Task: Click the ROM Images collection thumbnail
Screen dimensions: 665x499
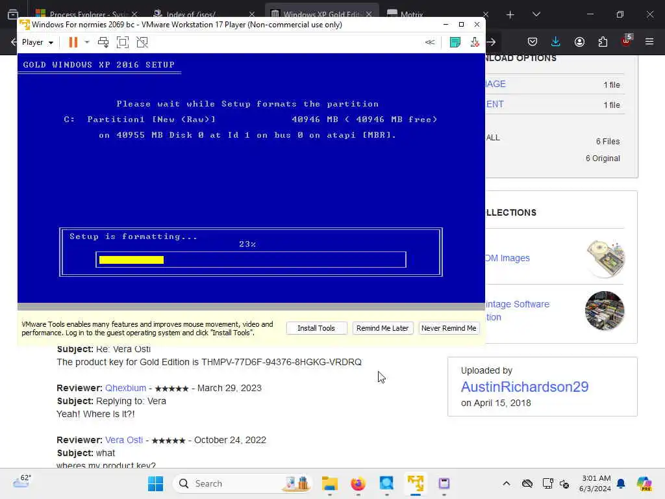Action: [x=606, y=259]
